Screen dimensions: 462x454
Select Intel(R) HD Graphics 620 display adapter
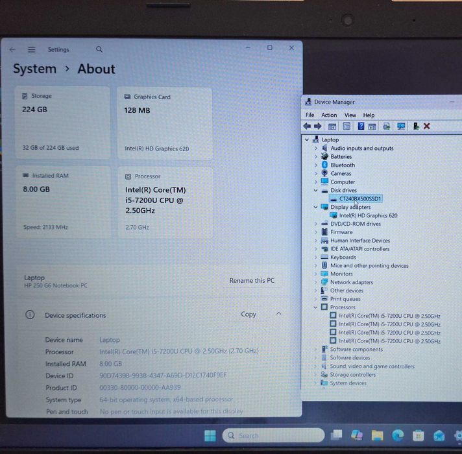369,215
